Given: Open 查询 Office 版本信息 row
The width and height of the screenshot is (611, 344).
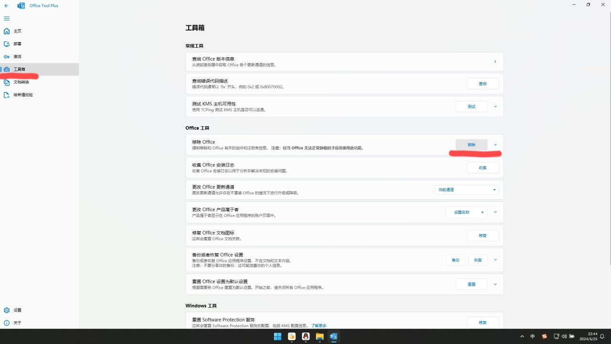Looking at the screenshot, I should pyautogui.click(x=344, y=62).
